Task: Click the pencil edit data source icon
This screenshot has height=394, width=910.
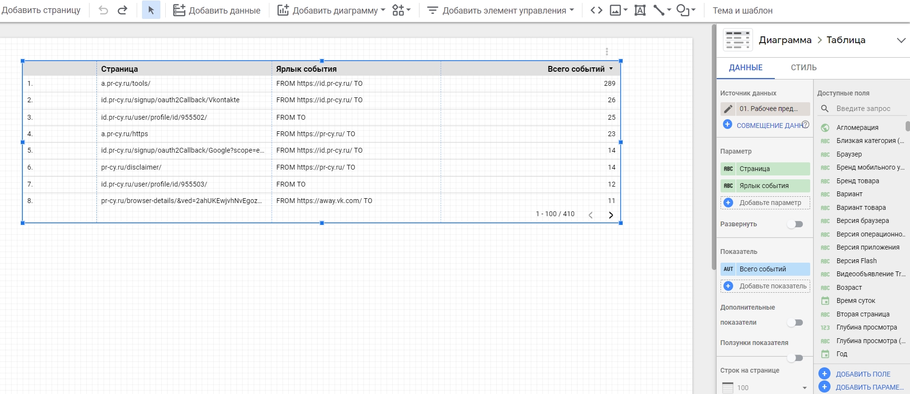Action: tap(728, 109)
